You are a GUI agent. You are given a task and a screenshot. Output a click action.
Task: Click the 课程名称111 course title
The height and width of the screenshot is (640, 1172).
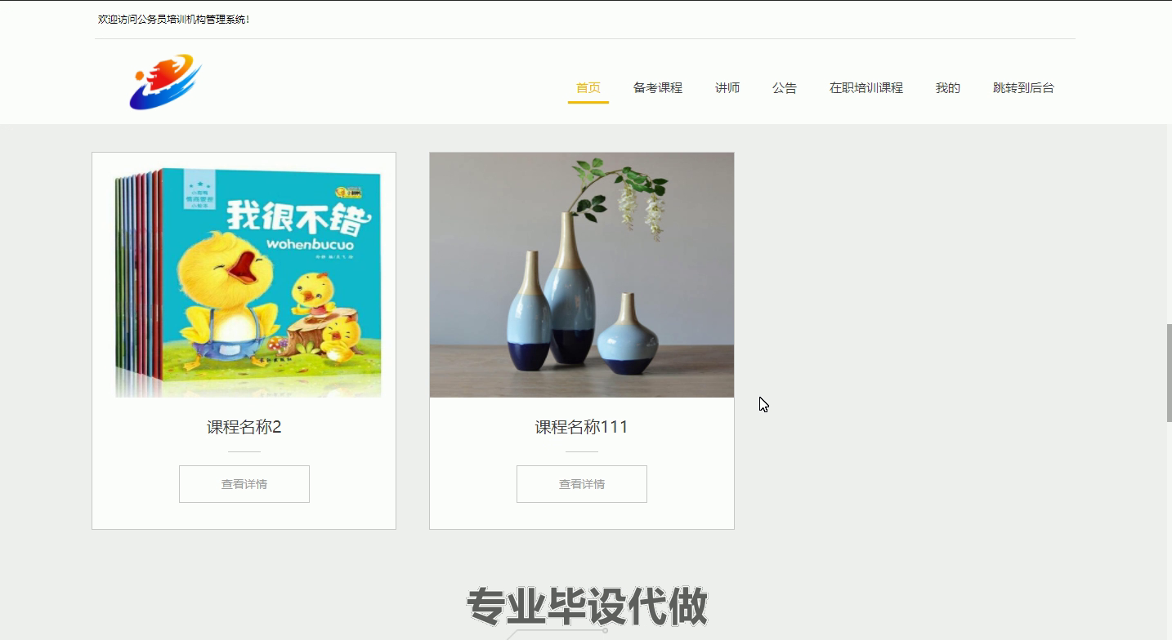point(582,427)
